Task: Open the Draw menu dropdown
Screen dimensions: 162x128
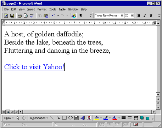Action: pyautogui.click(x=9, y=118)
